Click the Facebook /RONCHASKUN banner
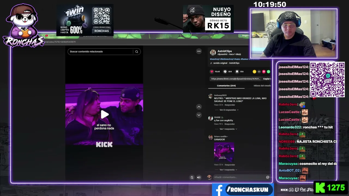This screenshot has height=196, width=349. [243, 190]
